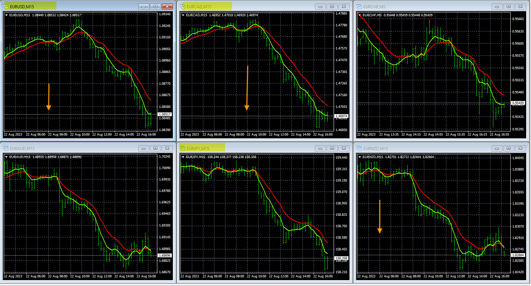Activate the EURAUD,M15 title bar
Screen dimensions: 531x286
tap(69, 148)
